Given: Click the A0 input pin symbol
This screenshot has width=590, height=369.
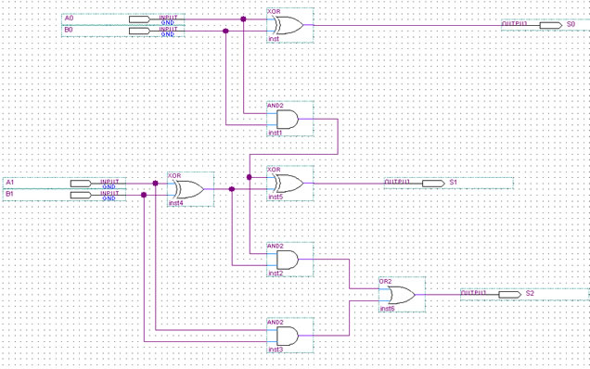Looking at the screenshot, I should [x=139, y=19].
